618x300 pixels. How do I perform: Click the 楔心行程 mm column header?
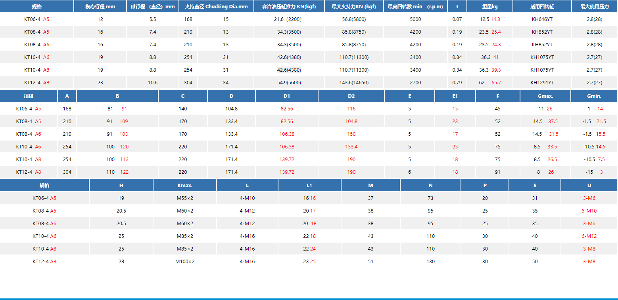tap(100, 7)
